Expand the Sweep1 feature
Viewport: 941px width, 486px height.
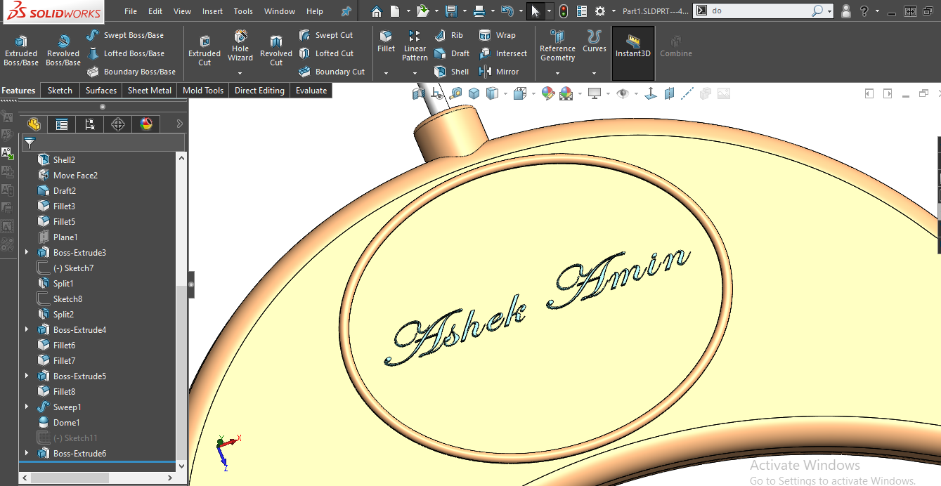27,407
